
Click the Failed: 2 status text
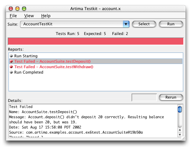pyautogui.click(x=120, y=33)
